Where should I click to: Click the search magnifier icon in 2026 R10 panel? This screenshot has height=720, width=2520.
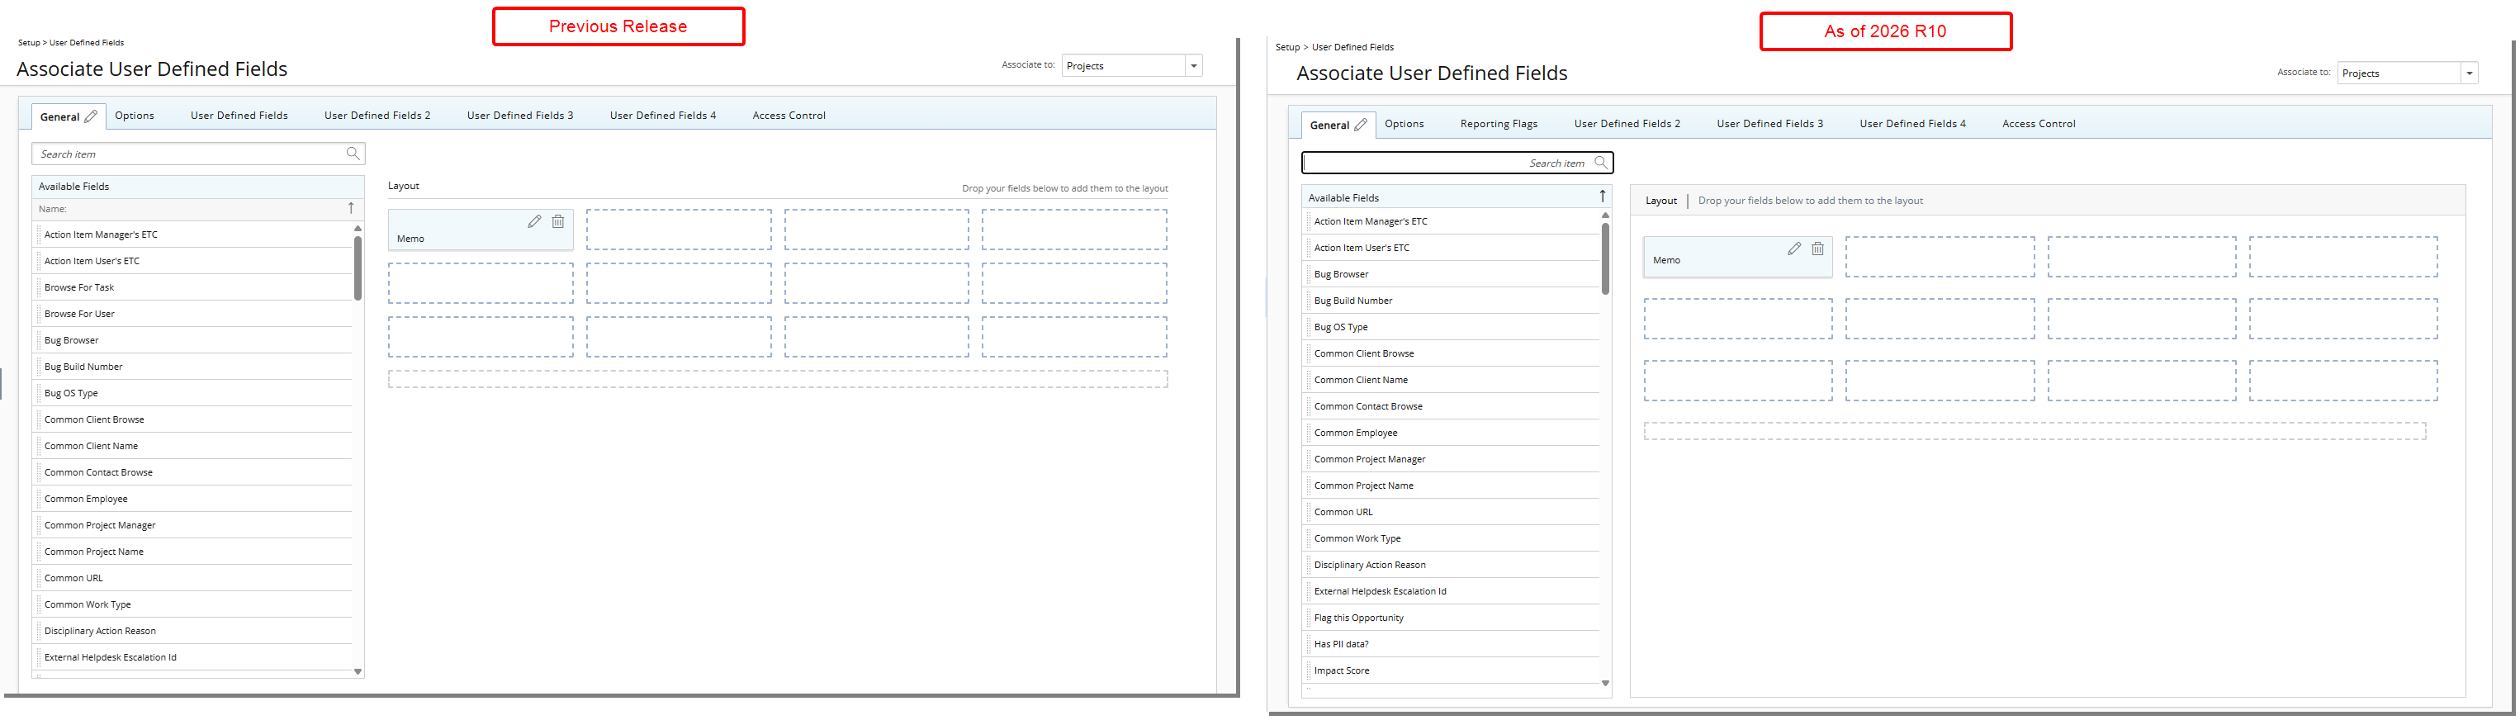(x=1600, y=163)
